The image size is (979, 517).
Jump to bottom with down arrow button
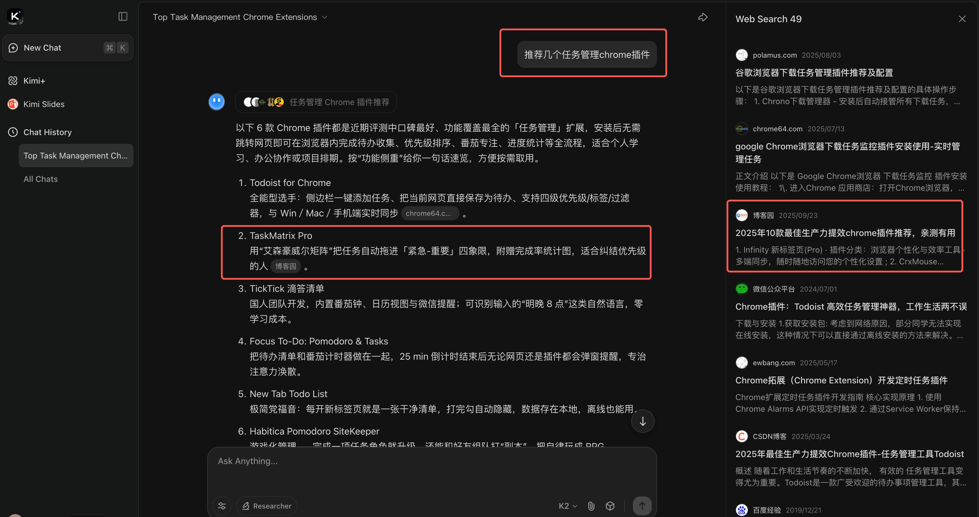tap(643, 421)
